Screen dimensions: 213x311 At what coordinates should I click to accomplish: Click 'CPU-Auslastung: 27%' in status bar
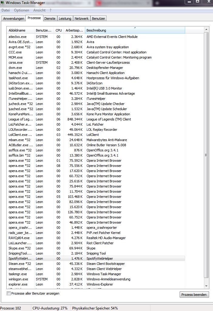(50, 308)
